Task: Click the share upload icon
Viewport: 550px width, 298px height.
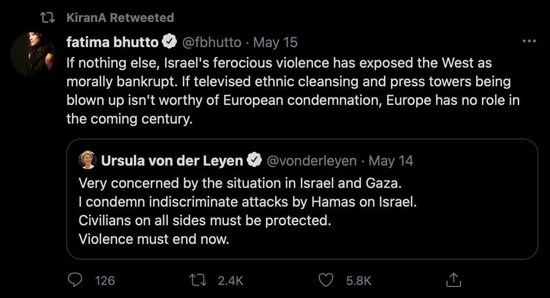Action: 453,280
